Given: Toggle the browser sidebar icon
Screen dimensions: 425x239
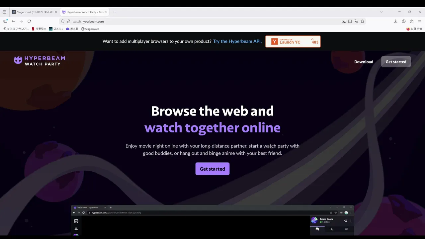Looking at the screenshot, I should 5,21.
